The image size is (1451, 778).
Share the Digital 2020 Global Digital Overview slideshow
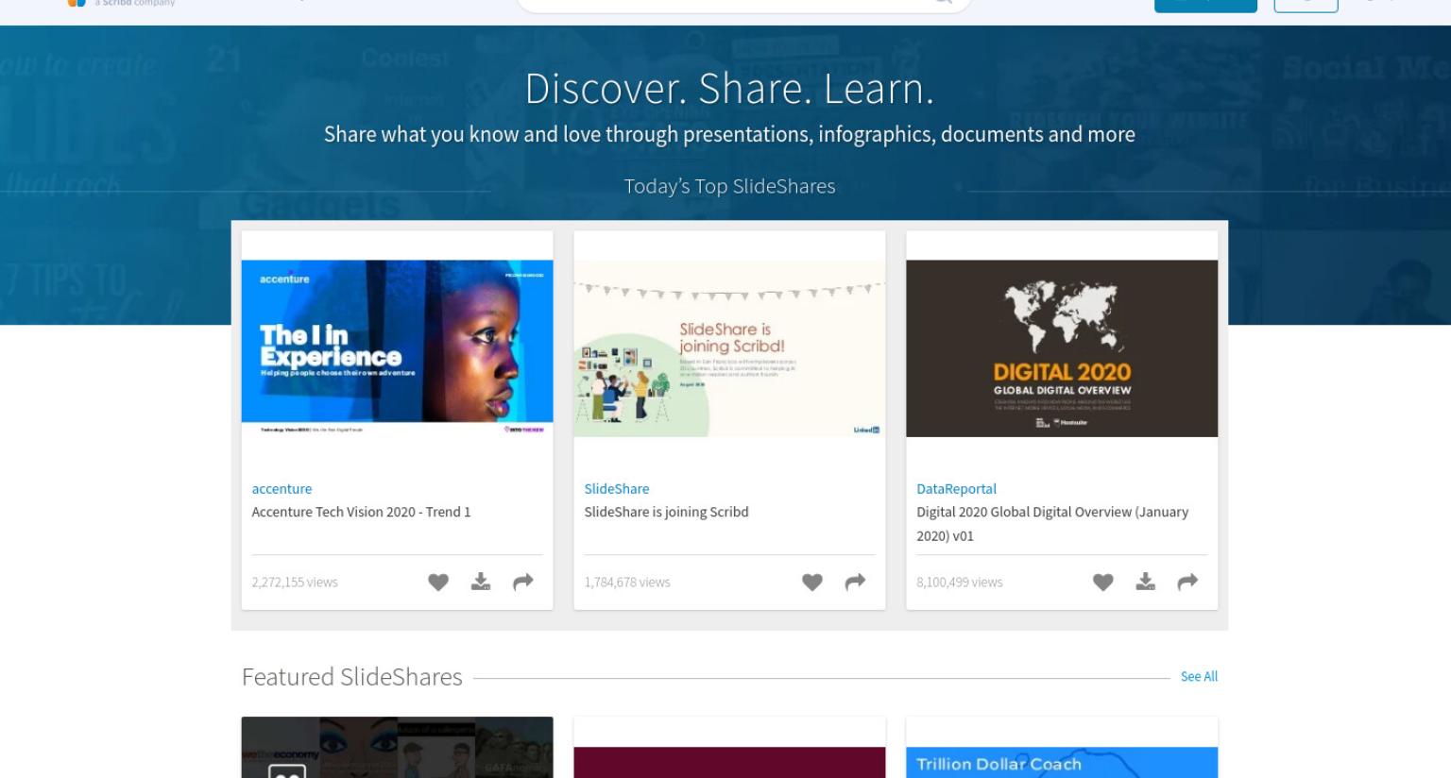(1188, 583)
